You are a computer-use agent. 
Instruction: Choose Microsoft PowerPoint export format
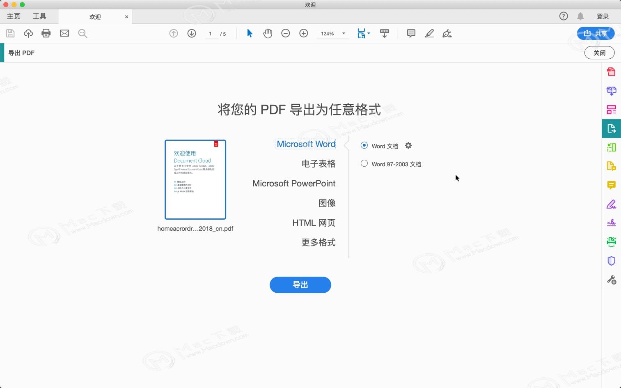tap(294, 184)
